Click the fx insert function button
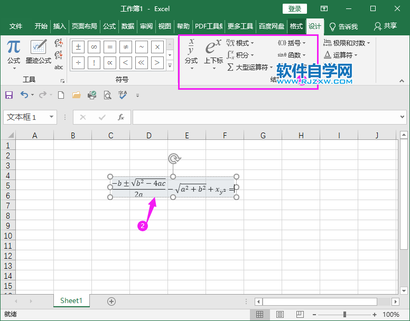This screenshot has height=321, width=410. pos(120,117)
